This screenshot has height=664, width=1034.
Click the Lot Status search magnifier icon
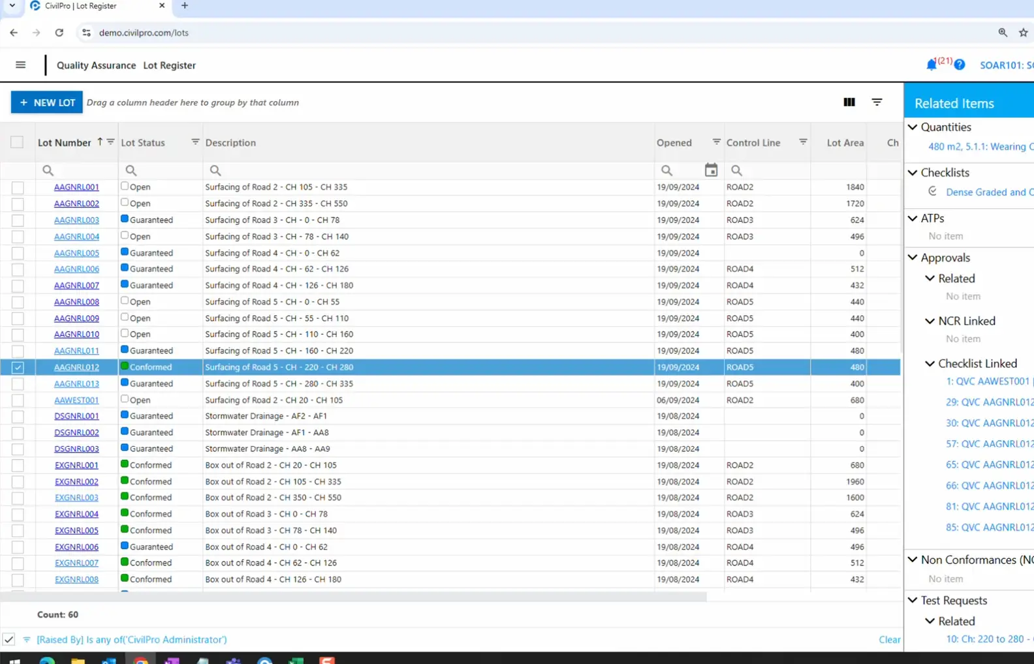pos(131,170)
